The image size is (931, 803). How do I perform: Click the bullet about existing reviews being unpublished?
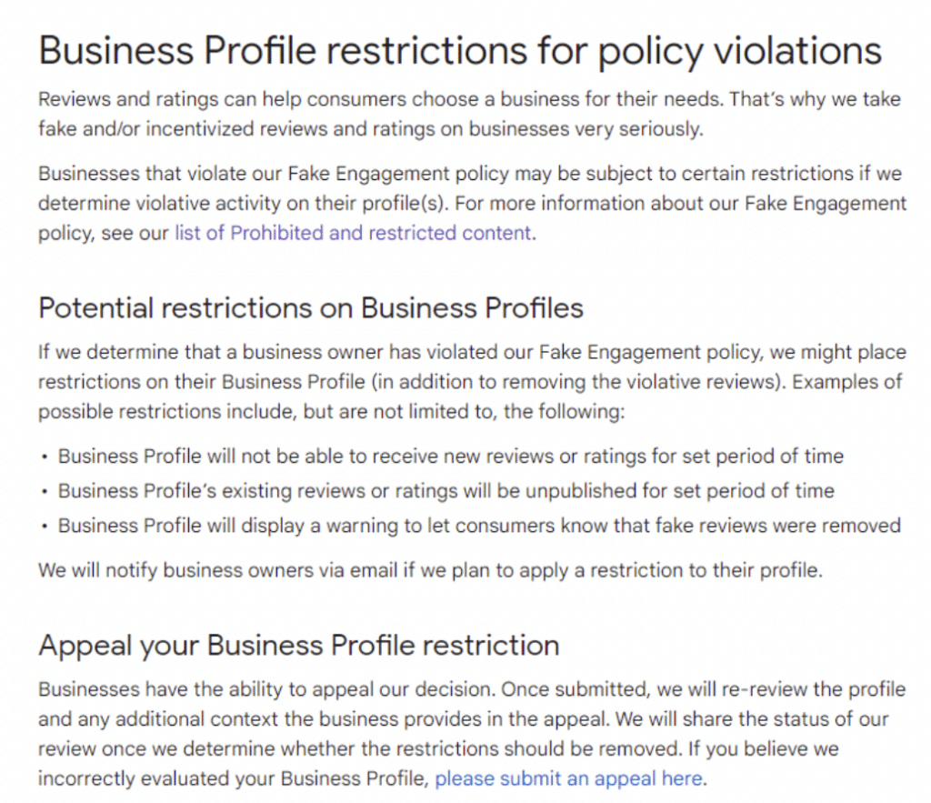tap(445, 491)
